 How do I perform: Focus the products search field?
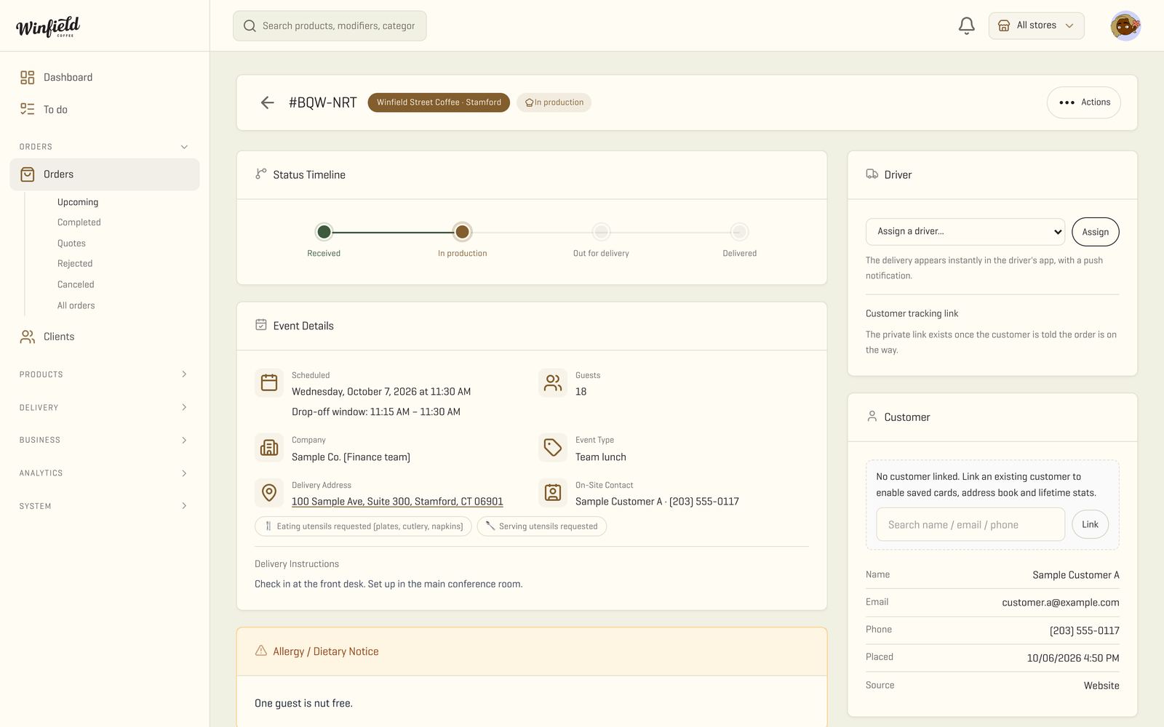(x=330, y=26)
